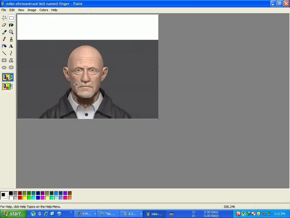Image resolution: width=290 pixels, height=218 pixels.
Task: Click the on-screen keyboard taskbar icon
Action: click(x=172, y=214)
